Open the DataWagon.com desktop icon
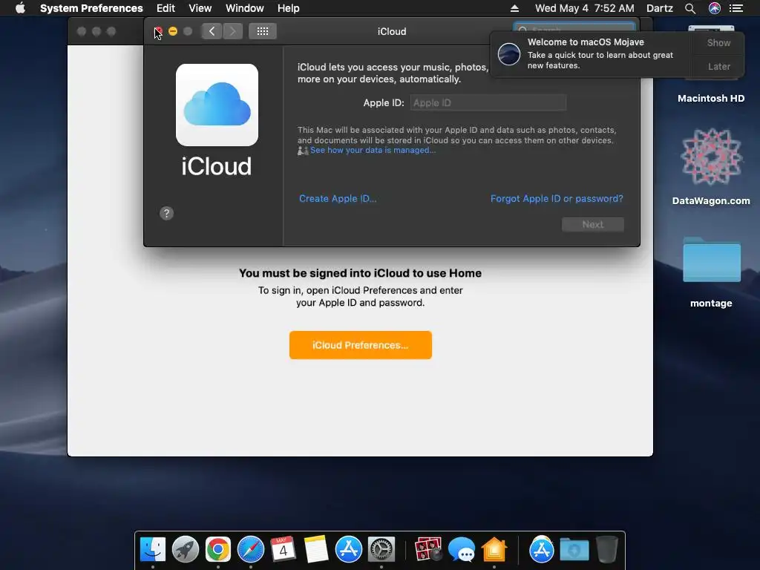This screenshot has height=570, width=760. pyautogui.click(x=711, y=157)
